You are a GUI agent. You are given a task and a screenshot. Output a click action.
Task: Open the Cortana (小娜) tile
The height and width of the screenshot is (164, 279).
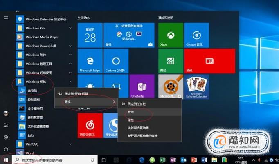tap(116, 61)
